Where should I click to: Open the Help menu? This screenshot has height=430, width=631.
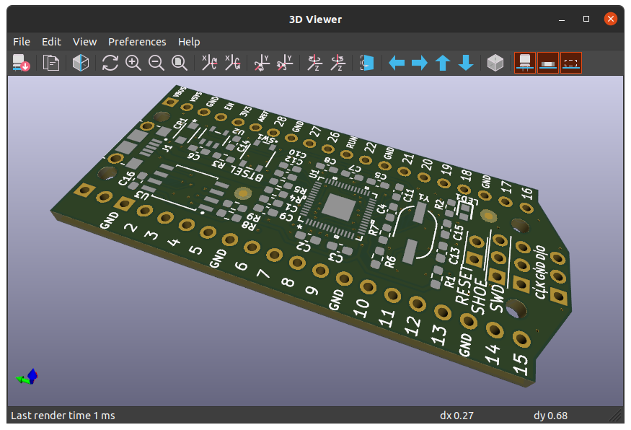(x=189, y=41)
